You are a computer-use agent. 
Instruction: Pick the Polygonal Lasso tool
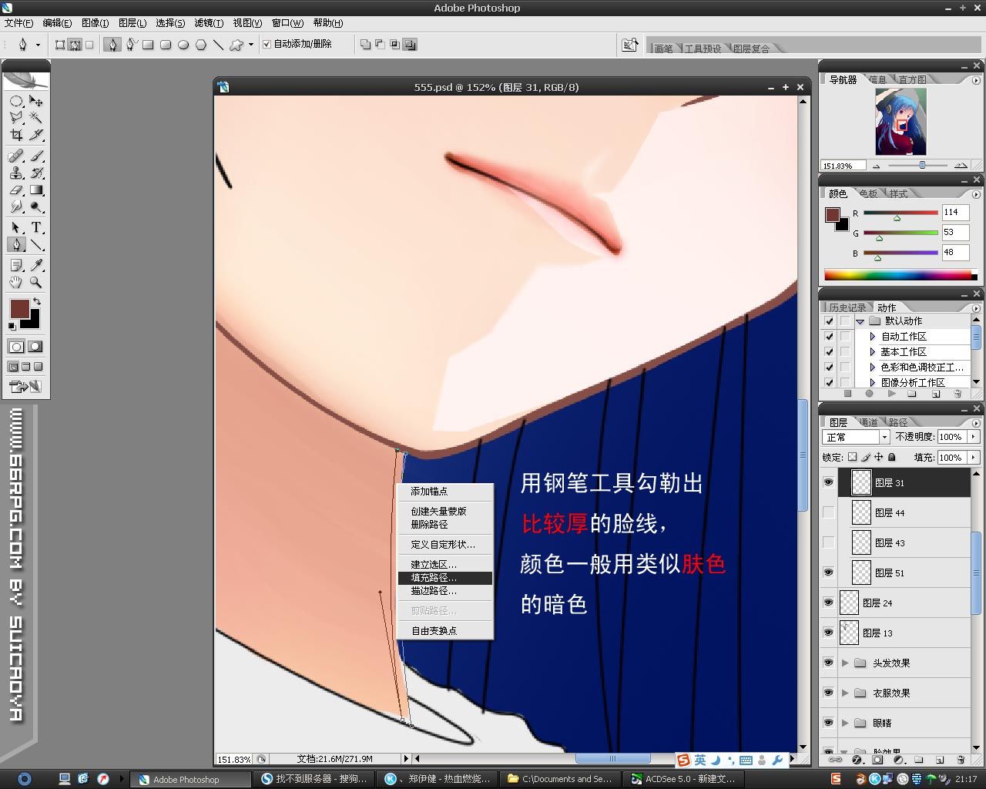pos(16,118)
